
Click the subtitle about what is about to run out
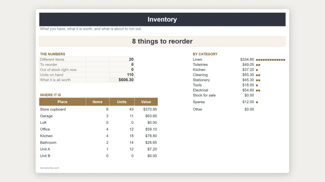(x=91, y=29)
